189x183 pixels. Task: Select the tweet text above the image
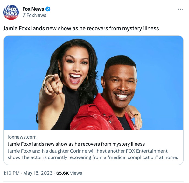point(81,28)
